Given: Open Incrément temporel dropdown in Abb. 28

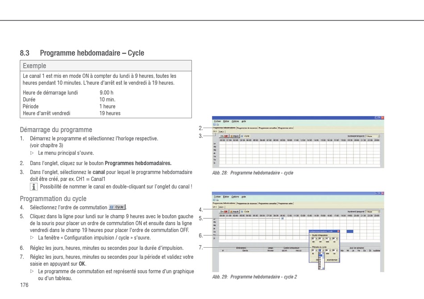Looking at the screenshot, I should pyautogui.click(x=373, y=136).
